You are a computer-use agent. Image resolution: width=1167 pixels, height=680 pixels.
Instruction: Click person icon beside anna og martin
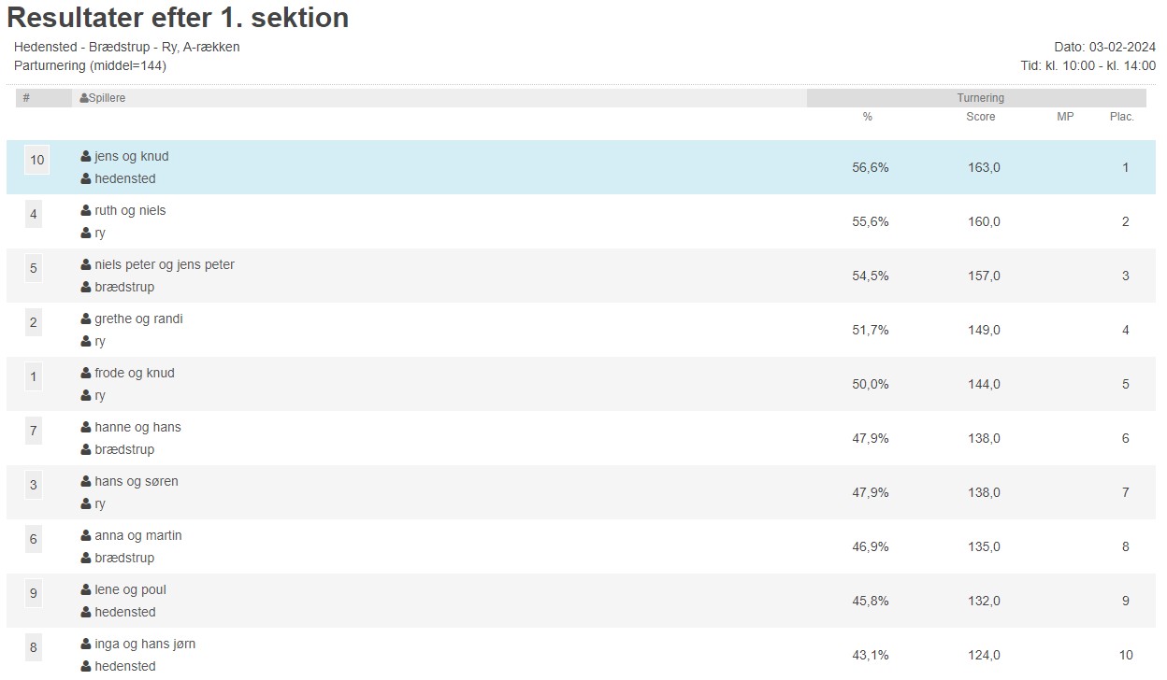[86, 536]
